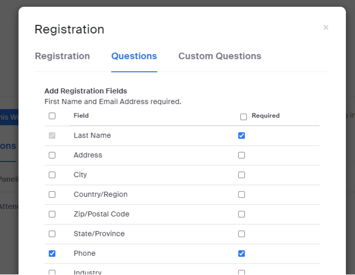Close the Registration dialog with X
The width and height of the screenshot is (355, 275).
click(326, 27)
